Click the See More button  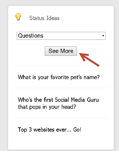(61, 51)
